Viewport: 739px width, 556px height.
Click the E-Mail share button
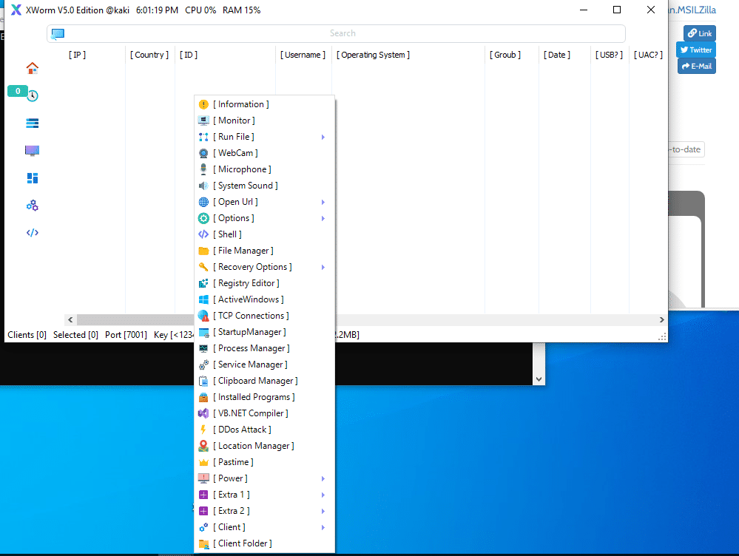point(697,66)
